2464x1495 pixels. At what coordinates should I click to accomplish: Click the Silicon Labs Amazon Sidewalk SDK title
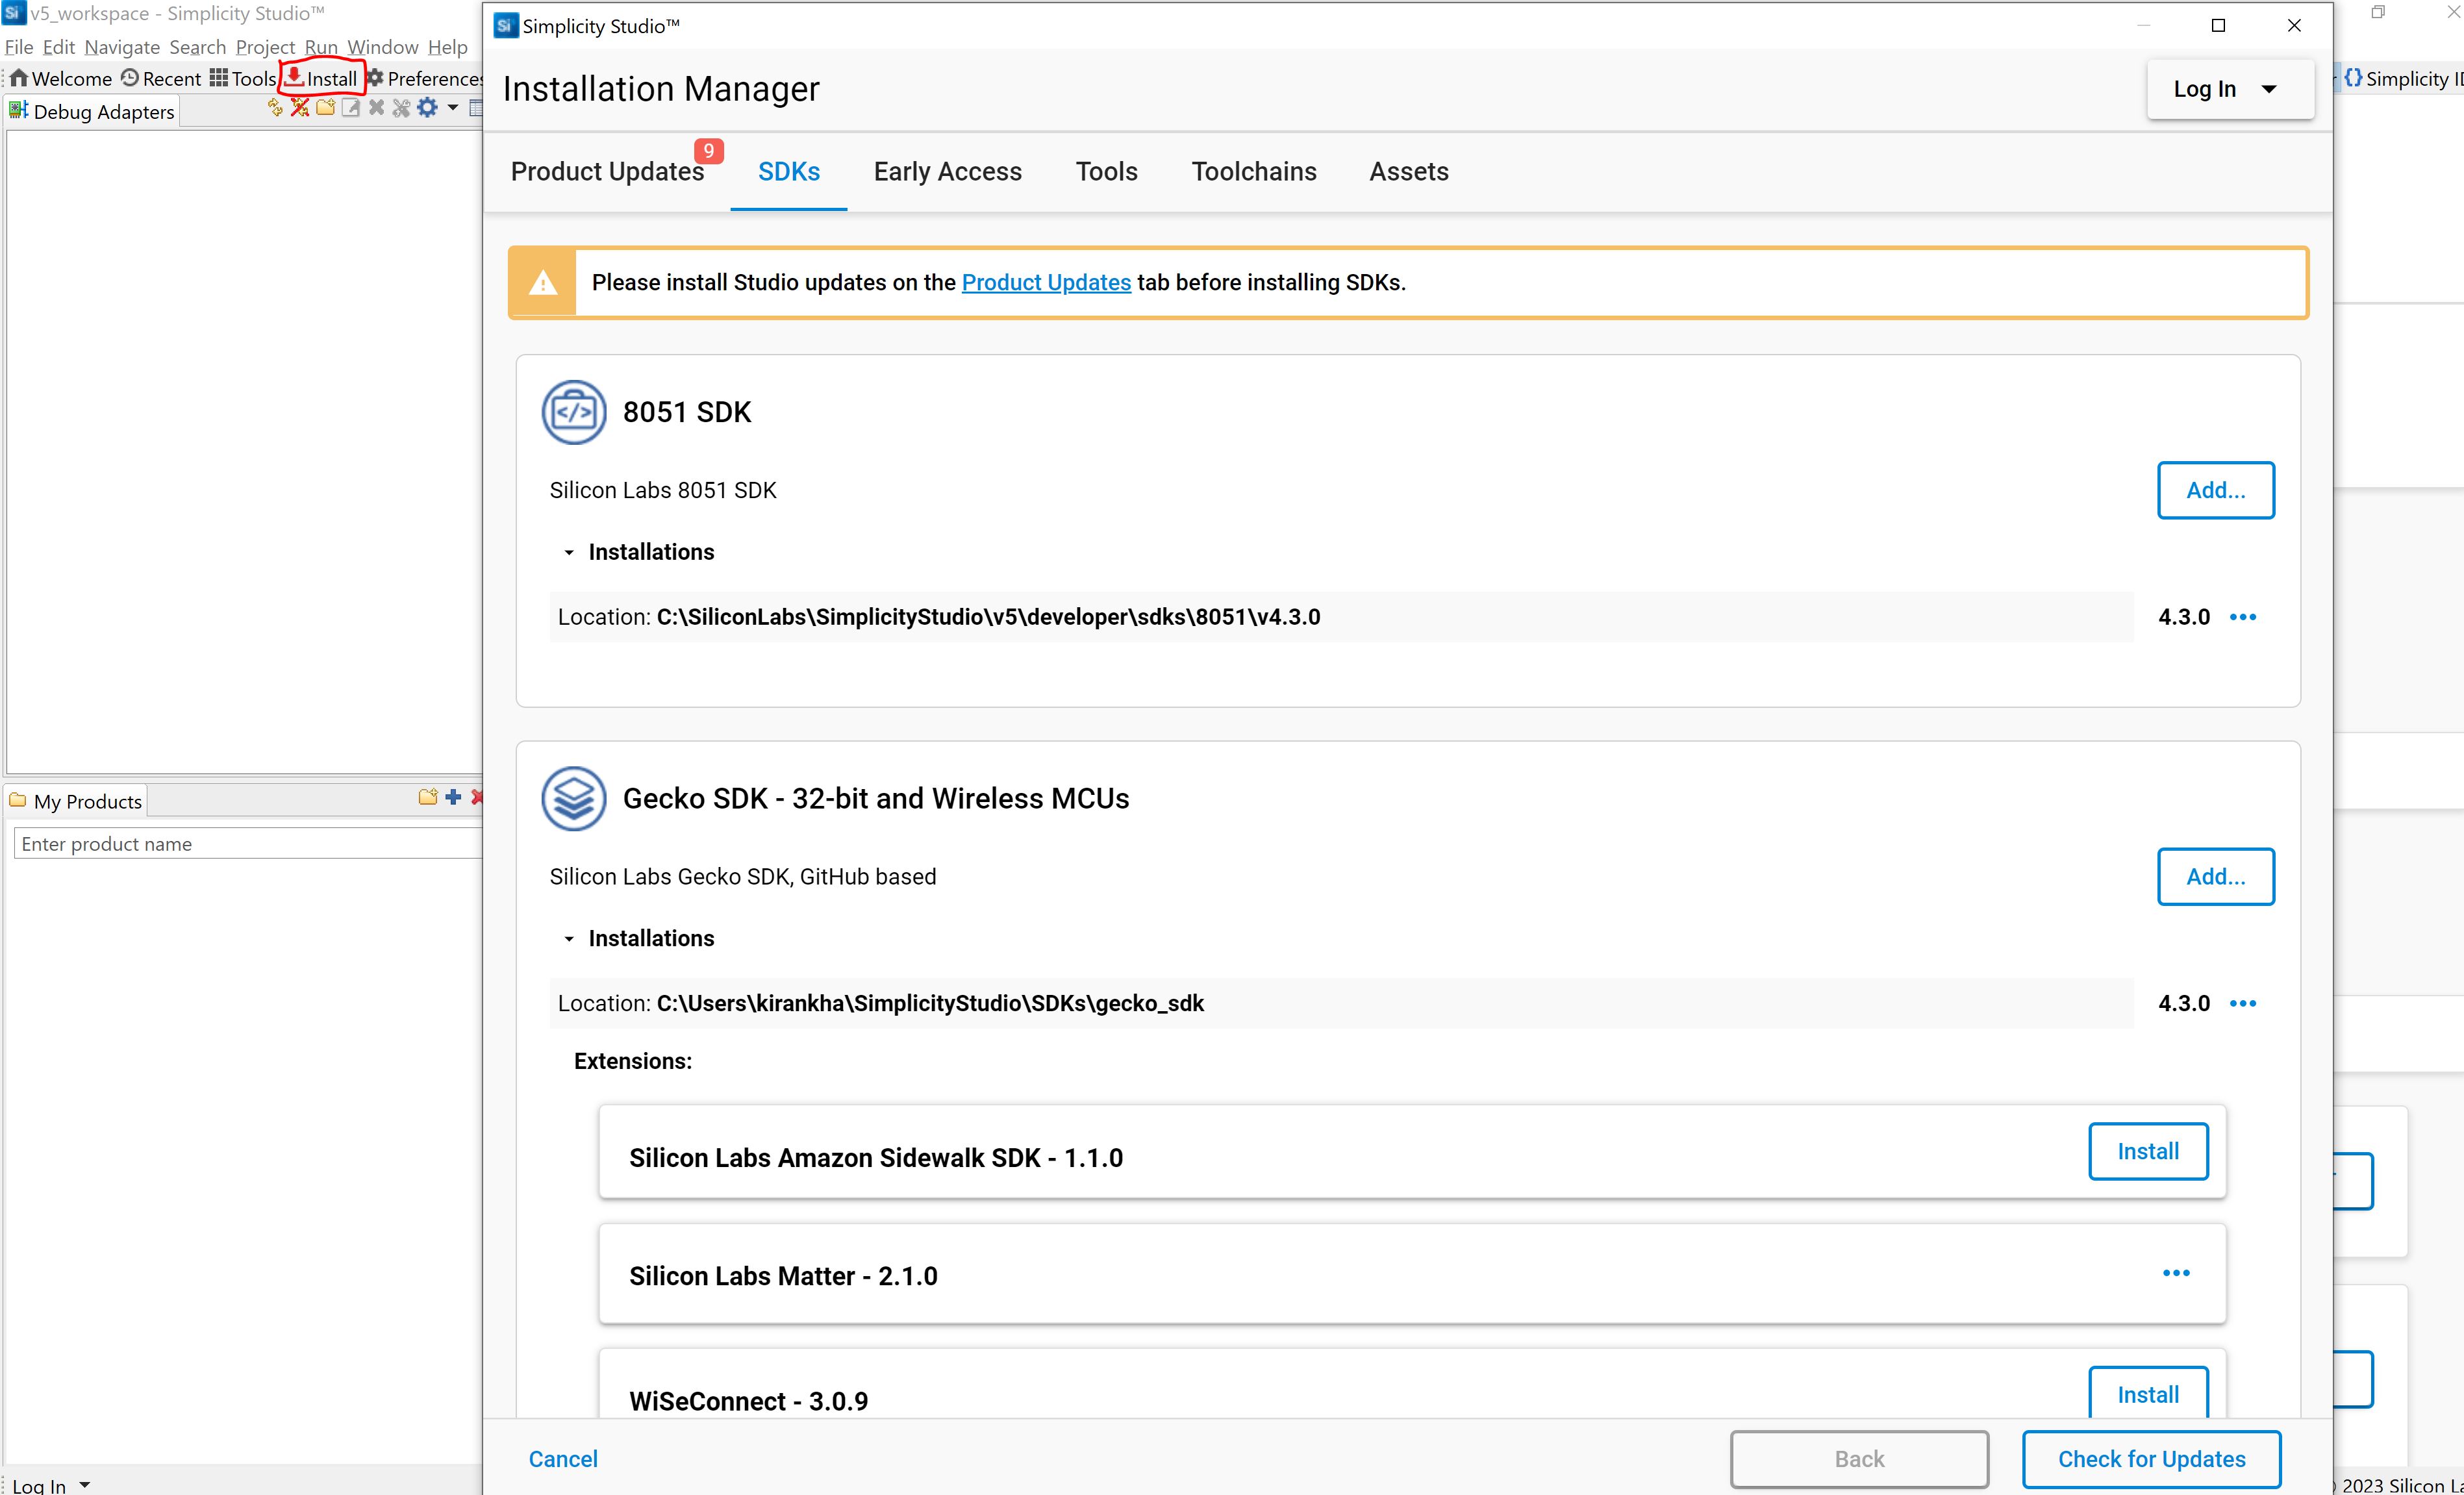[876, 1157]
